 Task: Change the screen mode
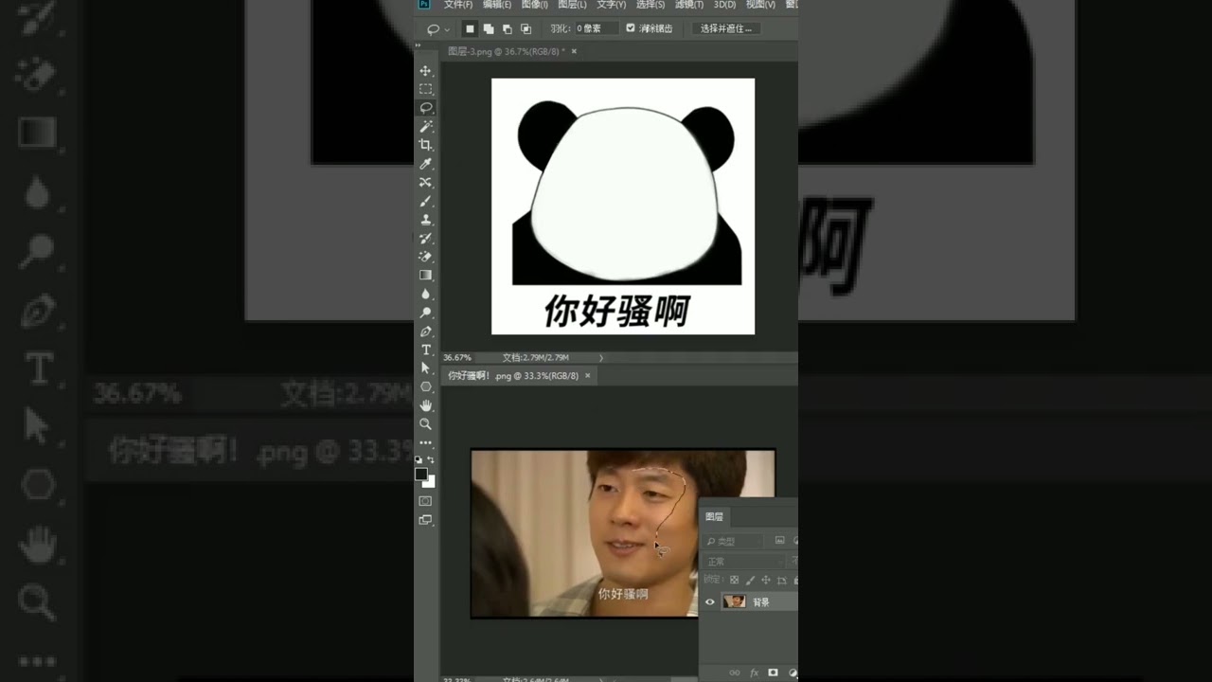click(x=425, y=519)
